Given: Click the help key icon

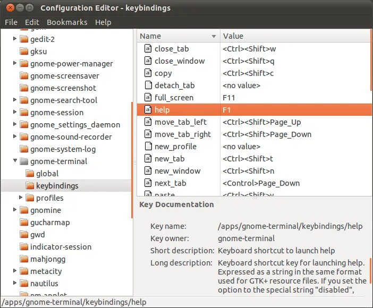Looking at the screenshot, I should 148,109.
